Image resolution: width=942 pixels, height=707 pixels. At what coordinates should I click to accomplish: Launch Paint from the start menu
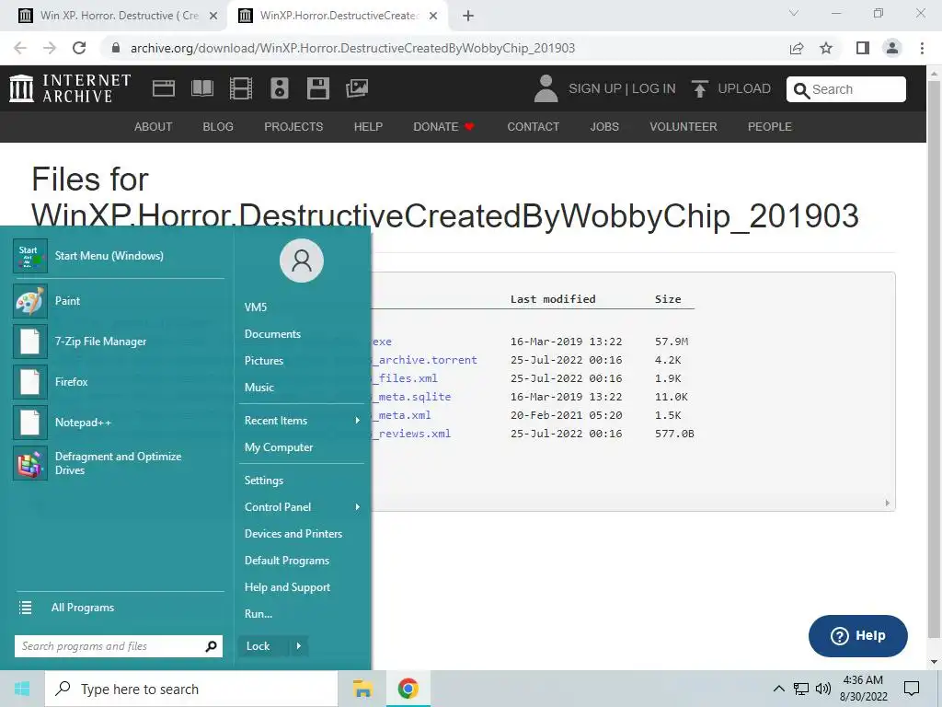click(119, 301)
